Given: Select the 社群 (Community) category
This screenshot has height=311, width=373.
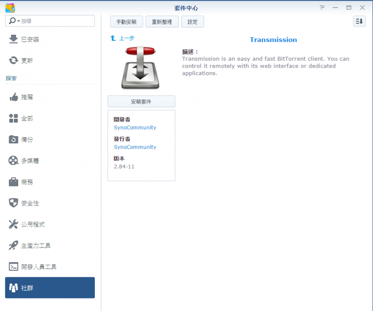Looking at the screenshot, I should 50,288.
